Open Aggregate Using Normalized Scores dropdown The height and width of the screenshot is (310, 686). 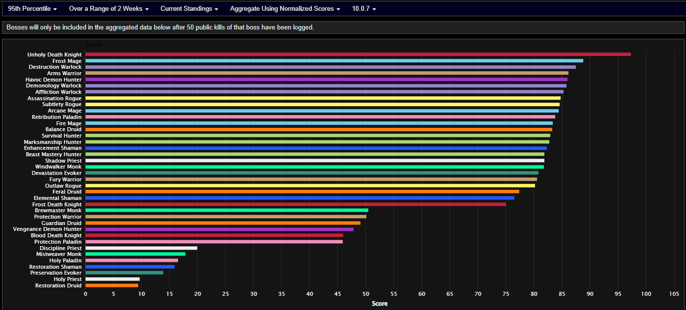pyautogui.click(x=285, y=9)
